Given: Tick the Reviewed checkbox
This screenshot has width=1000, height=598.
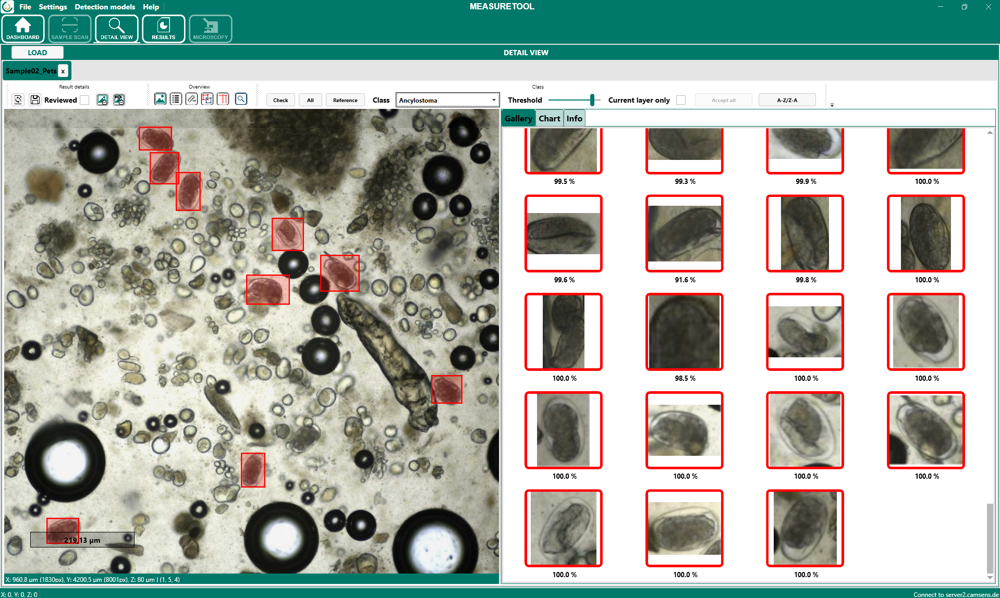Looking at the screenshot, I should [85, 100].
